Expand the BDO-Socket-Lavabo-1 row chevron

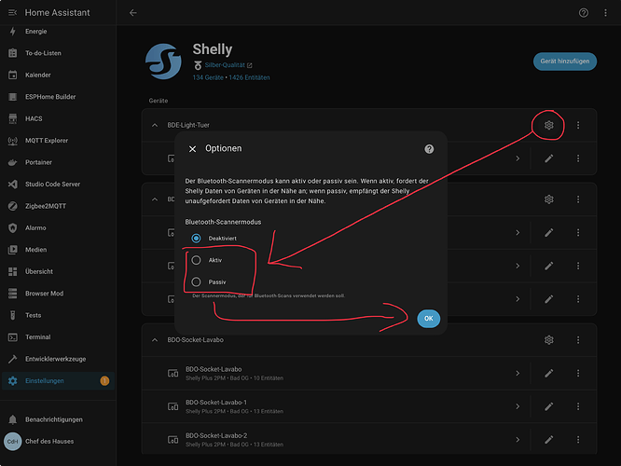pos(517,406)
